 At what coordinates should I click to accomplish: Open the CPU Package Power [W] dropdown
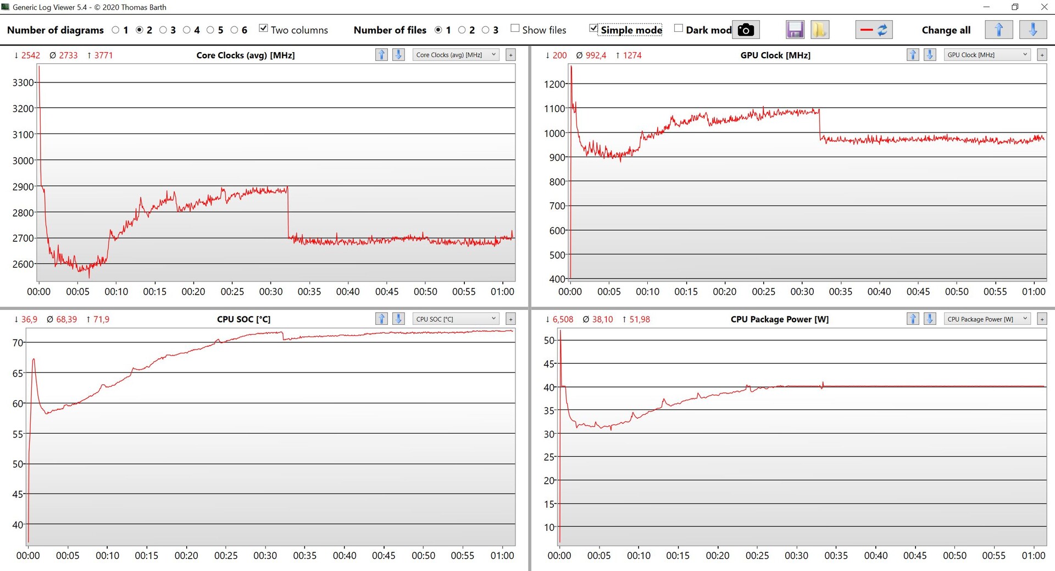click(x=987, y=319)
